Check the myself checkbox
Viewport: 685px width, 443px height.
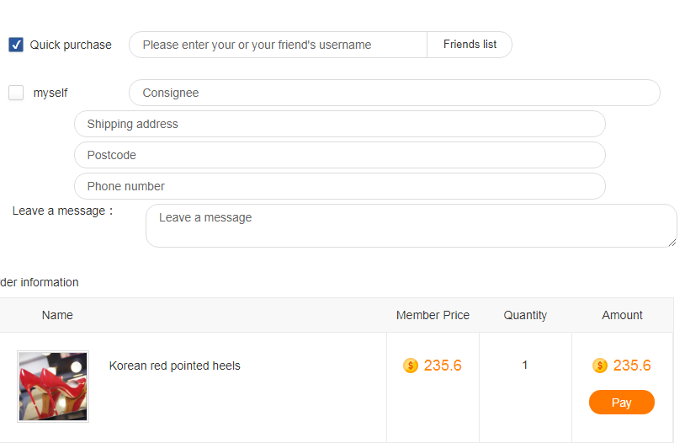click(16, 93)
